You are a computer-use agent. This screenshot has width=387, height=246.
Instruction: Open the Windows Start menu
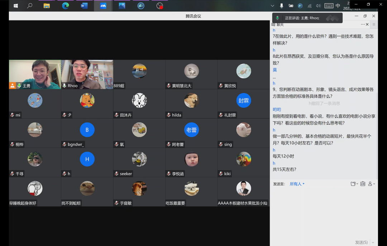pyautogui.click(x=15, y=6)
